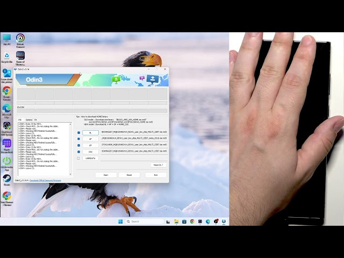Viewport: 344px width, 258px height.
Task: Uncheck the CP file checkbox
Action: coord(78,145)
